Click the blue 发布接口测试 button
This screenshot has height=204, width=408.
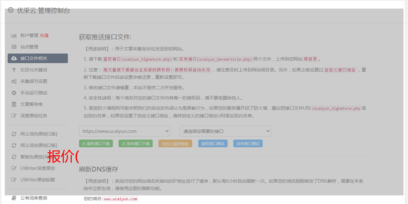(248, 144)
